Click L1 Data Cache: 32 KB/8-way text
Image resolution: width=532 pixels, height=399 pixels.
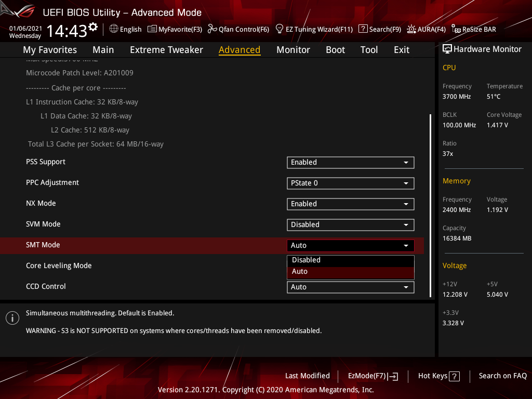tap(86, 116)
